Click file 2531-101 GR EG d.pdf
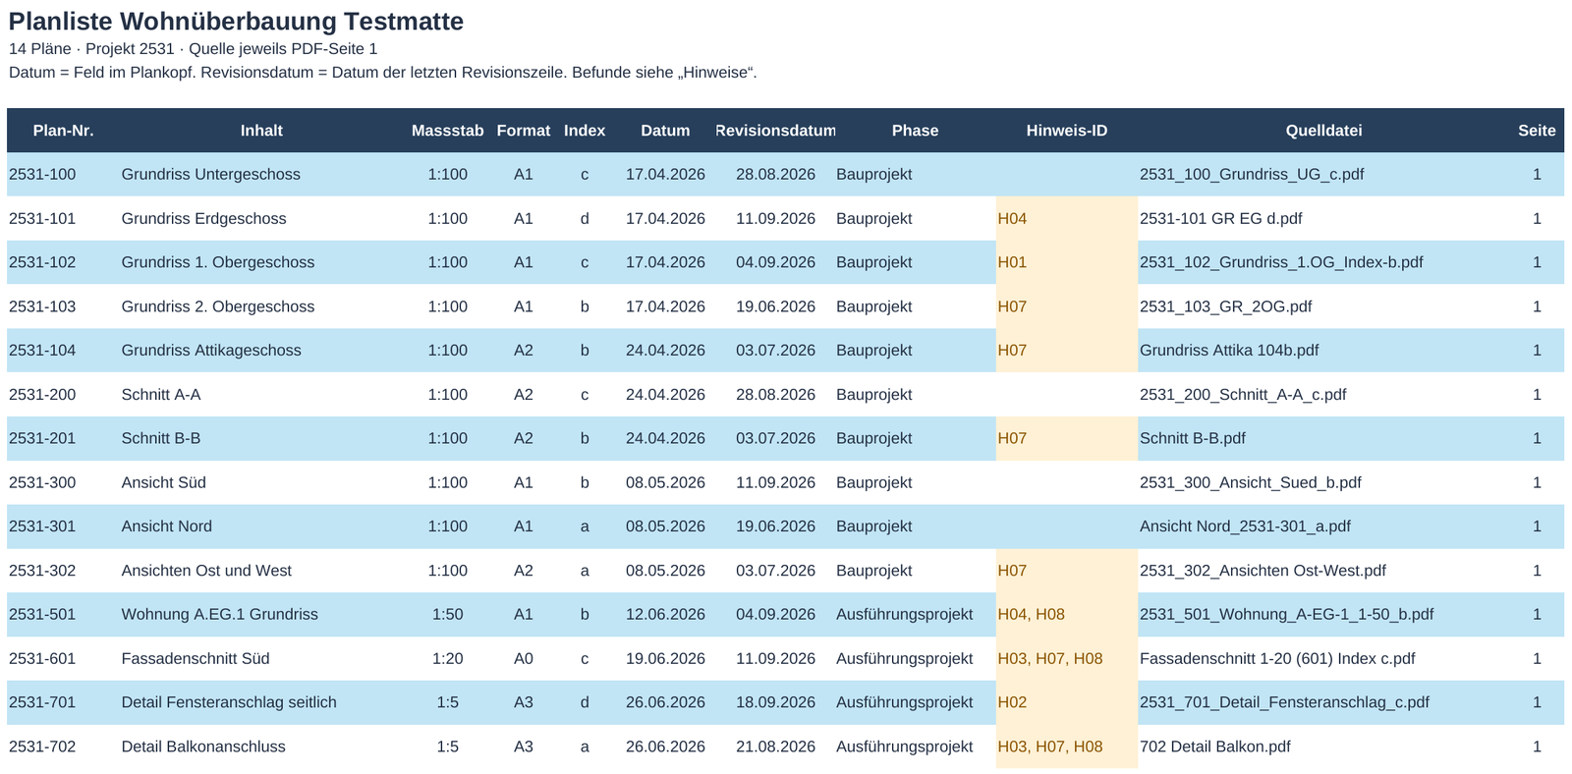This screenshot has height=774, width=1572. pyautogui.click(x=1220, y=219)
